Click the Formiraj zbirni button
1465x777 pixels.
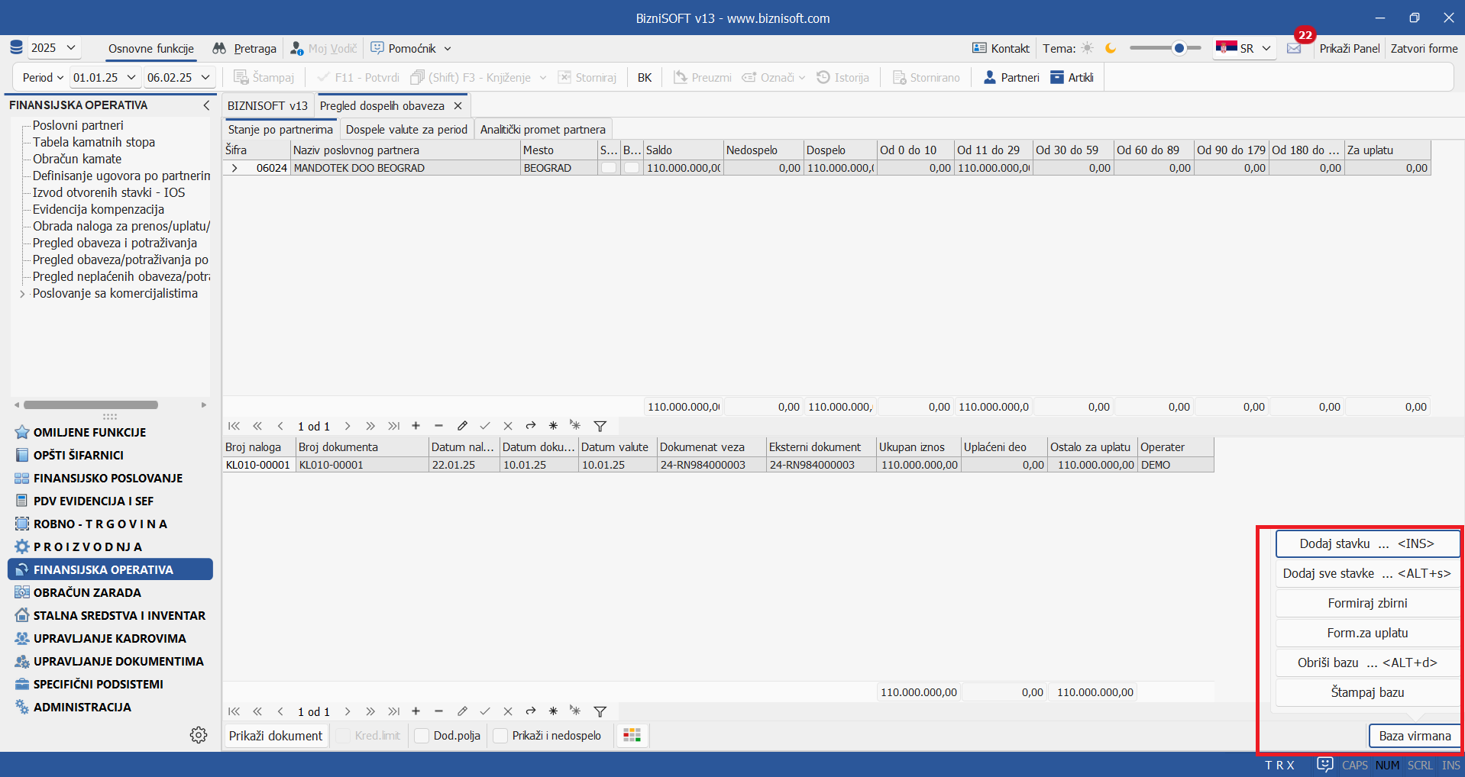pyautogui.click(x=1366, y=603)
